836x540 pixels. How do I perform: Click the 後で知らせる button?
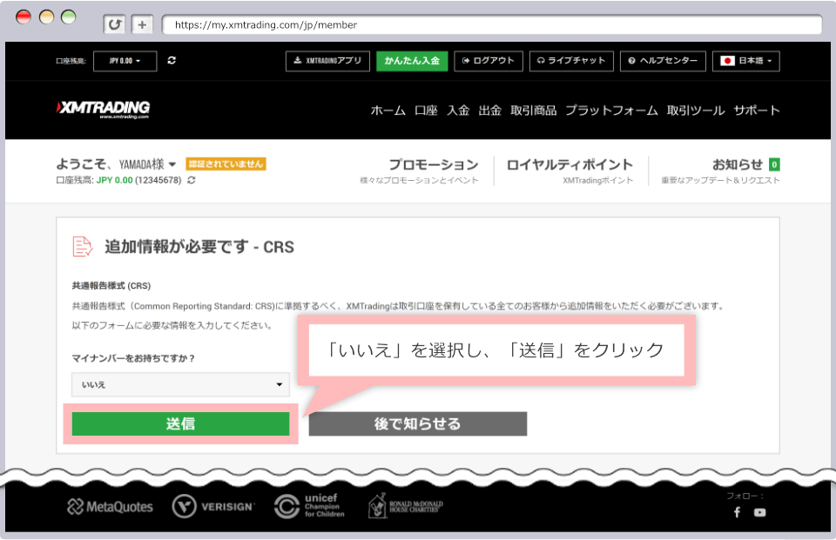(x=417, y=423)
